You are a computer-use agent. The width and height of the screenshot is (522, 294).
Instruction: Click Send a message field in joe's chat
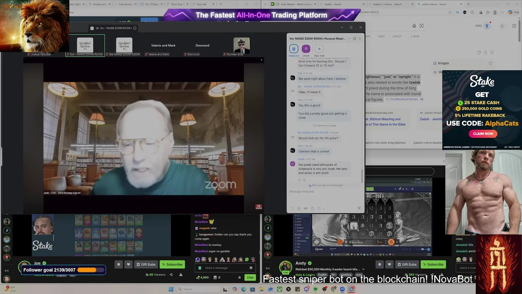pyautogui.click(x=225, y=268)
